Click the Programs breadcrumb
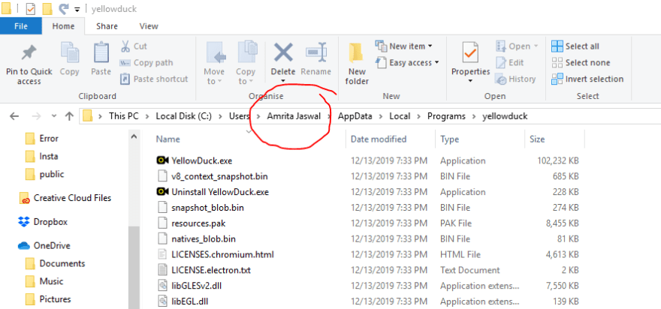Viewport: 661px width, 309px height. click(x=446, y=116)
